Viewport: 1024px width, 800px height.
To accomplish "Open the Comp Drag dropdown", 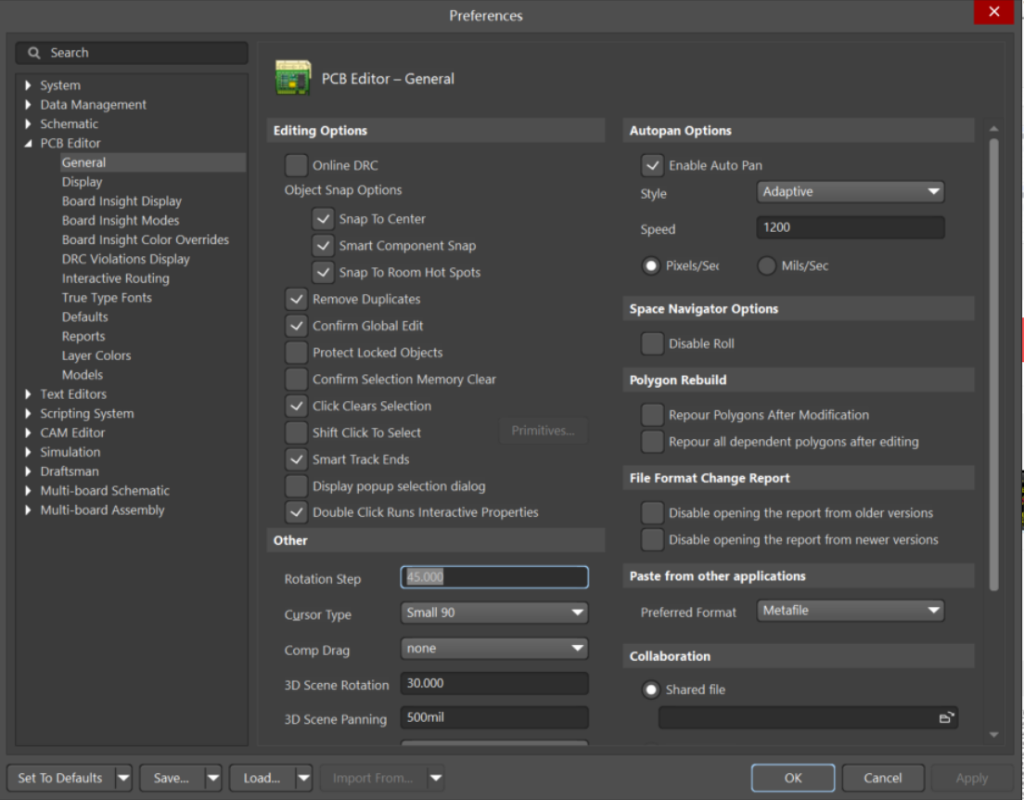I will [493, 649].
